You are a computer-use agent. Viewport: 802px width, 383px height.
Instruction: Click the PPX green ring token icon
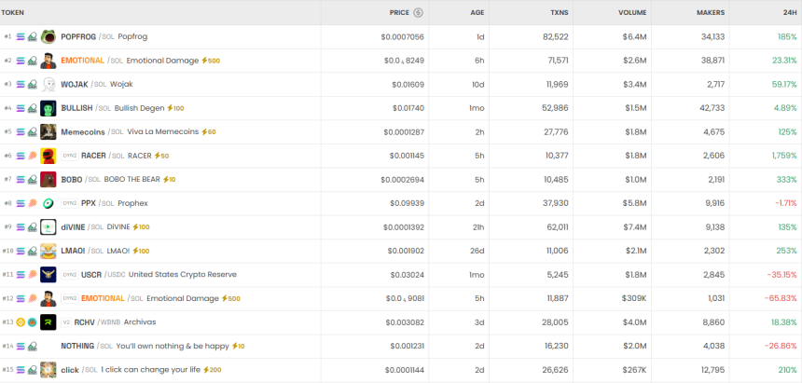[48, 203]
